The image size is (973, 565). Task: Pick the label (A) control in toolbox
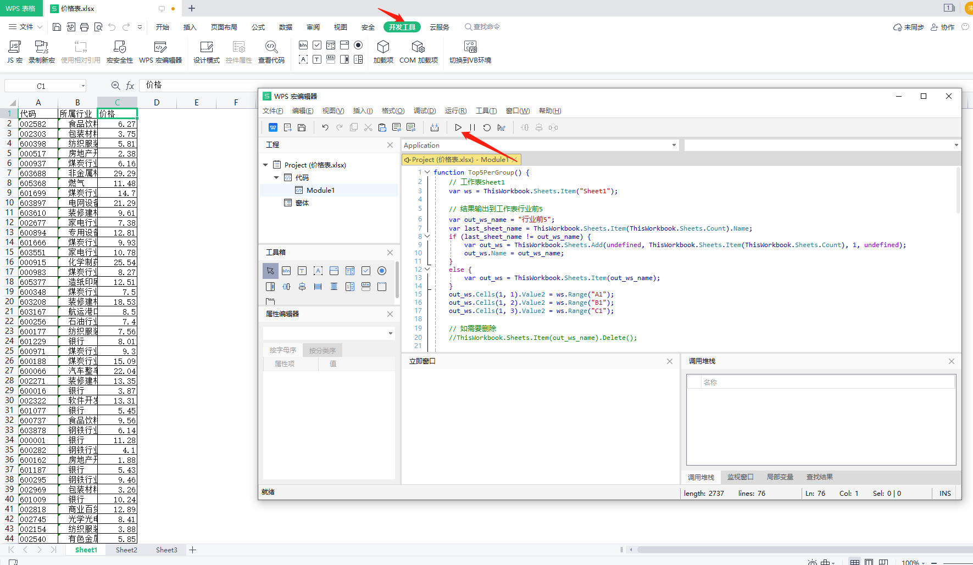pyautogui.click(x=318, y=271)
